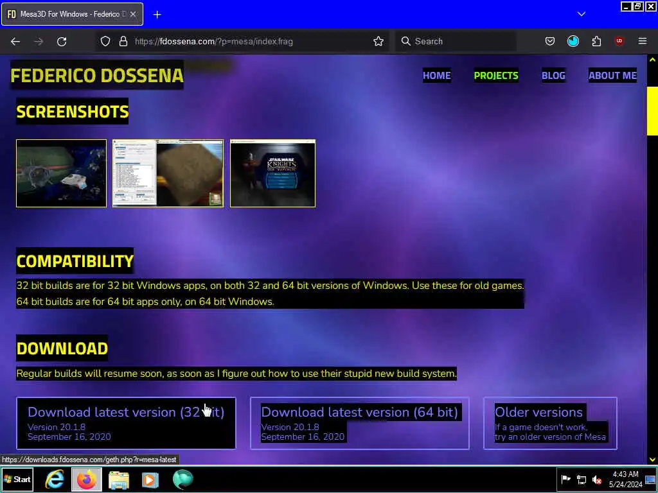Click the COMPATIBILITY heading

[x=75, y=261]
